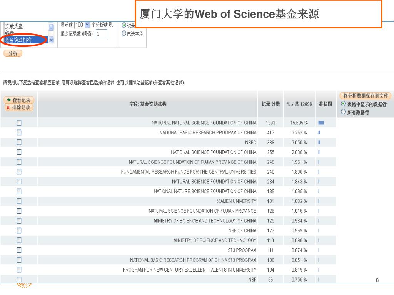This screenshot has width=394, height=295.
Task: Check Natural Science Foundation of Fujian Province row
Action: coord(19,211)
